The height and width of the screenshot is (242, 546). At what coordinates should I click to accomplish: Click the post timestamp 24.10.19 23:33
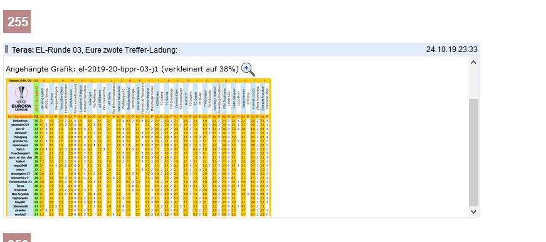point(451,50)
